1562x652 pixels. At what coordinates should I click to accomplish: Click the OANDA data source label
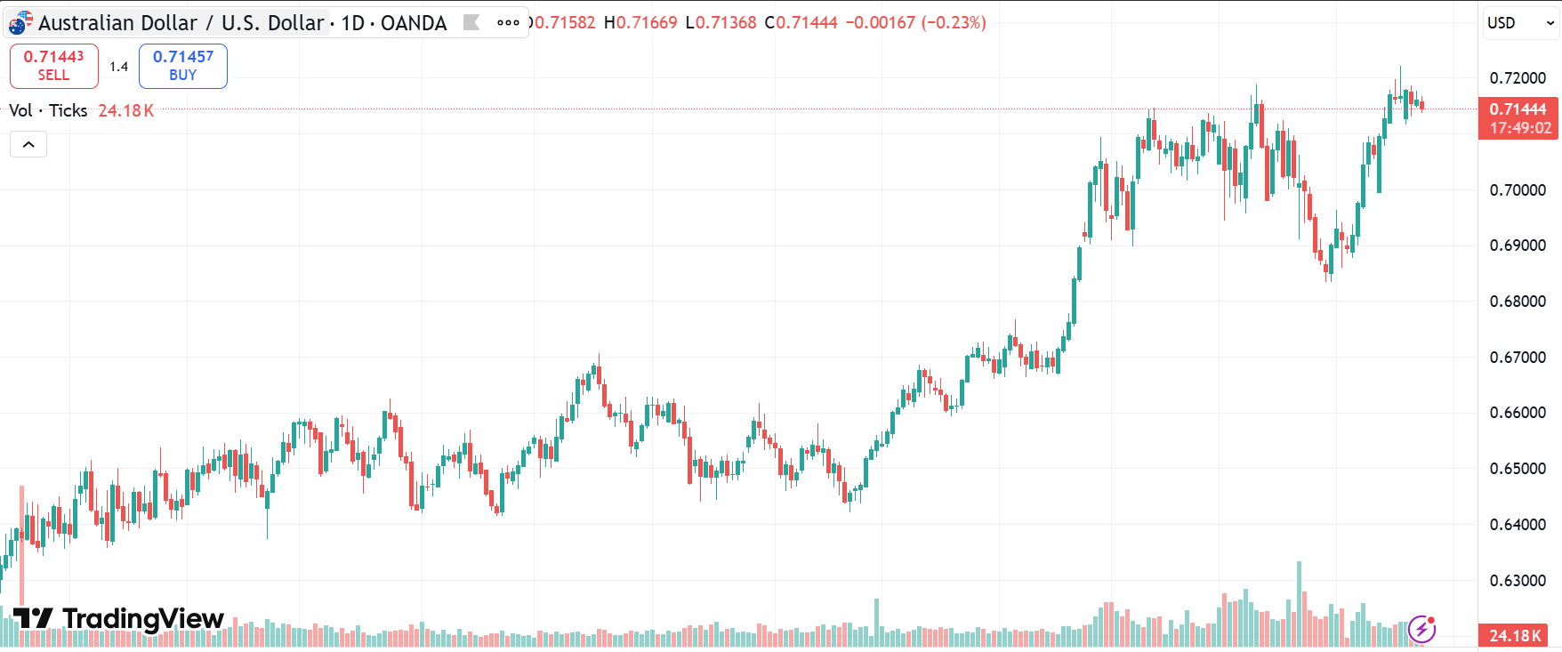click(x=414, y=23)
